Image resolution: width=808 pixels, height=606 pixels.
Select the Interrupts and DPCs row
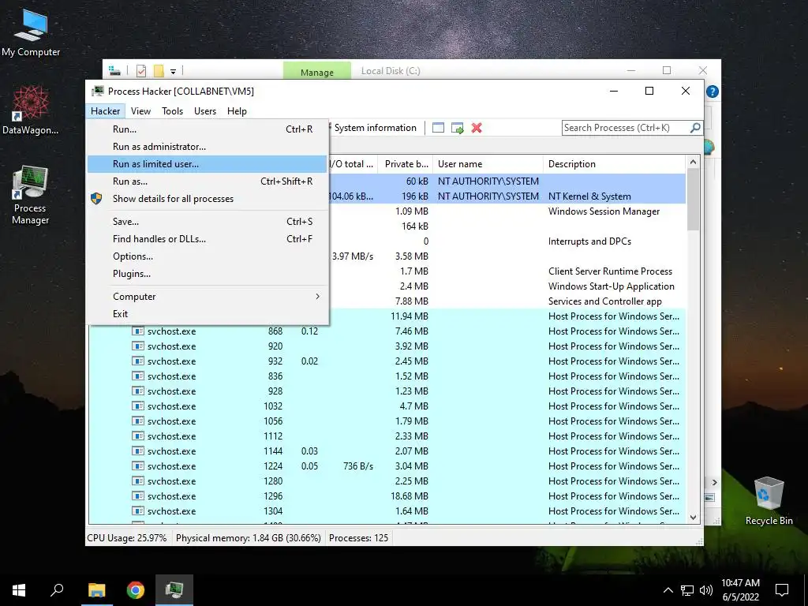[508, 241]
